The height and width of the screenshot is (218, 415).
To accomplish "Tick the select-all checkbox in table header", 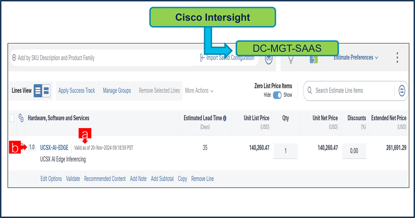I will pyautogui.click(x=12, y=118).
